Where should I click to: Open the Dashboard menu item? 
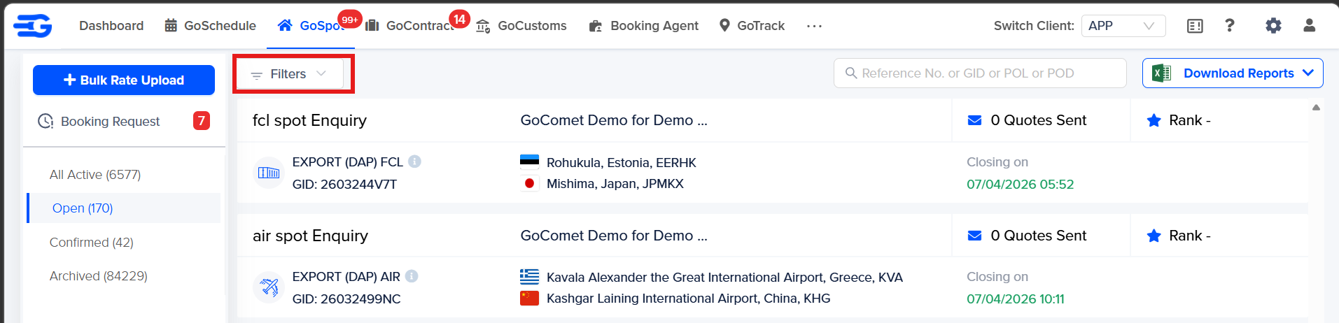coord(111,26)
